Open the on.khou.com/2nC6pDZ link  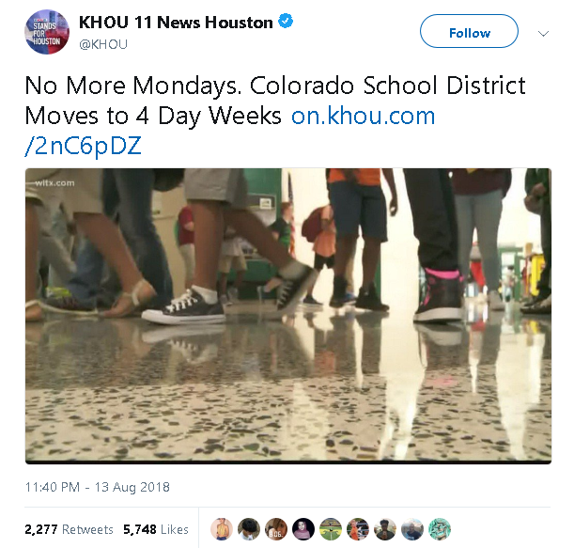230,131
